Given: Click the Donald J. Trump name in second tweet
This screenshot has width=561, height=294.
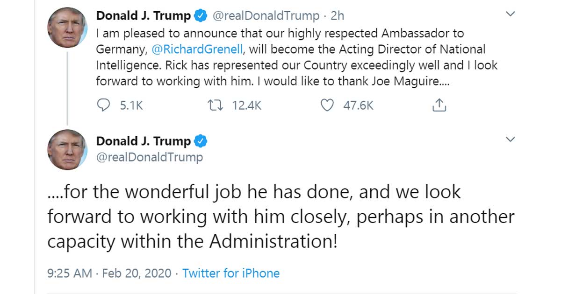Looking at the screenshot, I should [x=143, y=141].
